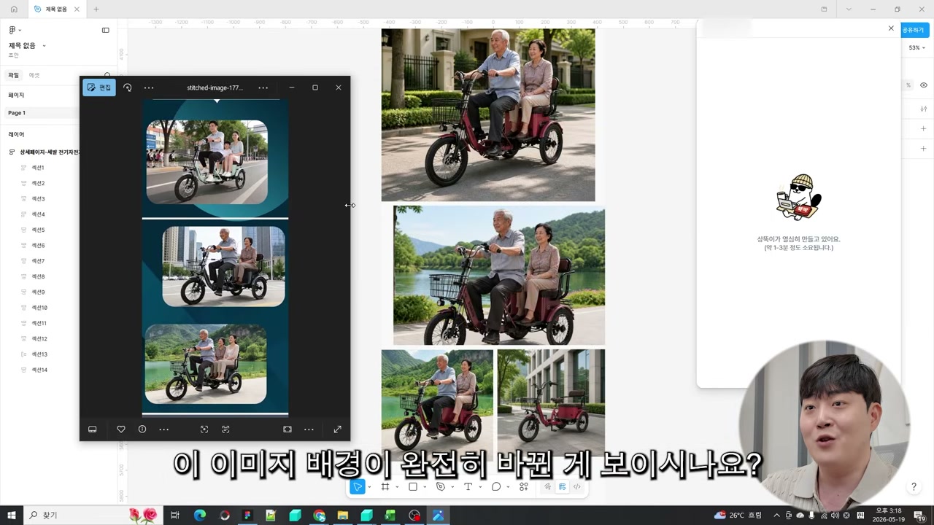Select the Text tool in Figma toolbar
The height and width of the screenshot is (525, 934).
click(x=468, y=487)
